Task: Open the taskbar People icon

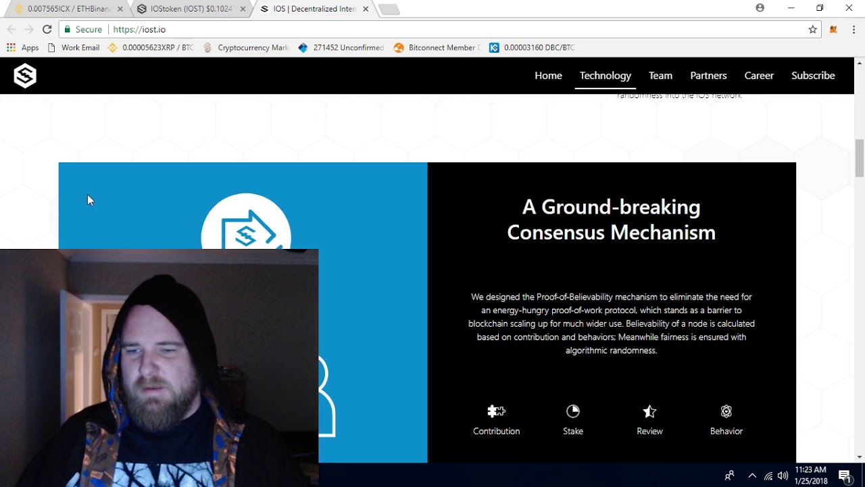Action: (729, 476)
